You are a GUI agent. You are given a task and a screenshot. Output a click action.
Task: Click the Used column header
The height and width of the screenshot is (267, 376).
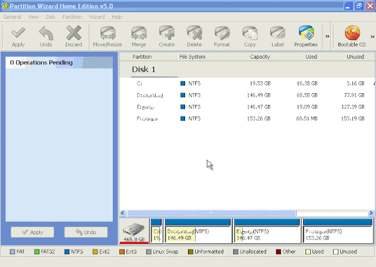click(295, 57)
